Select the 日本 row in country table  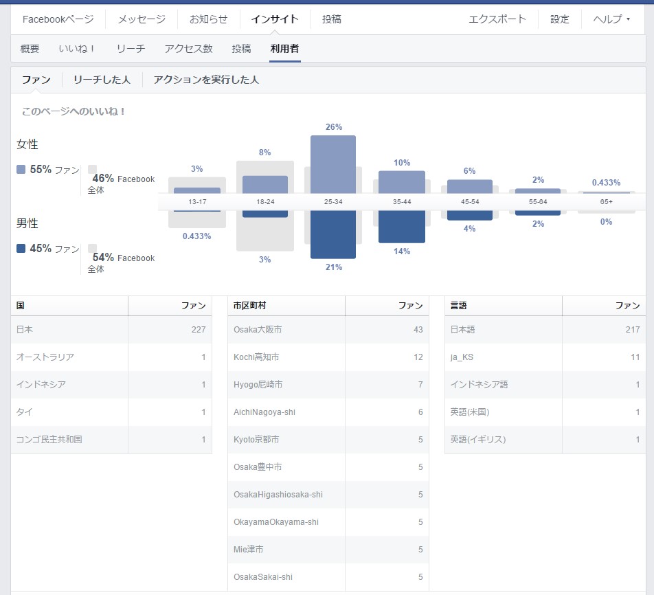point(111,330)
